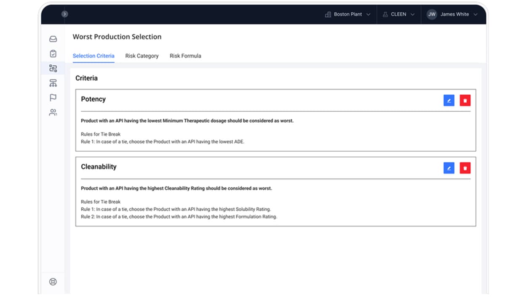Screen dimensions: 528x298
Task: Open the Boston Plant dropdown
Action: tap(348, 14)
